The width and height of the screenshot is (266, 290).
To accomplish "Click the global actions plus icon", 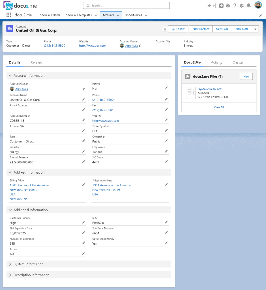I will click(221, 6).
